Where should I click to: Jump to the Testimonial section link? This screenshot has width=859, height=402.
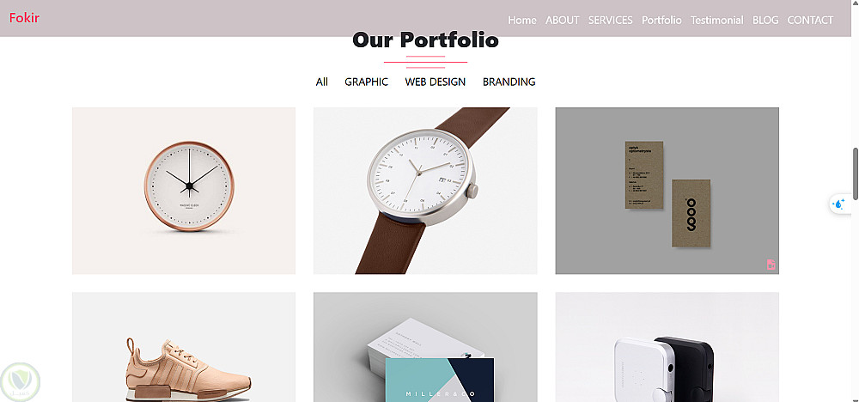click(x=717, y=21)
